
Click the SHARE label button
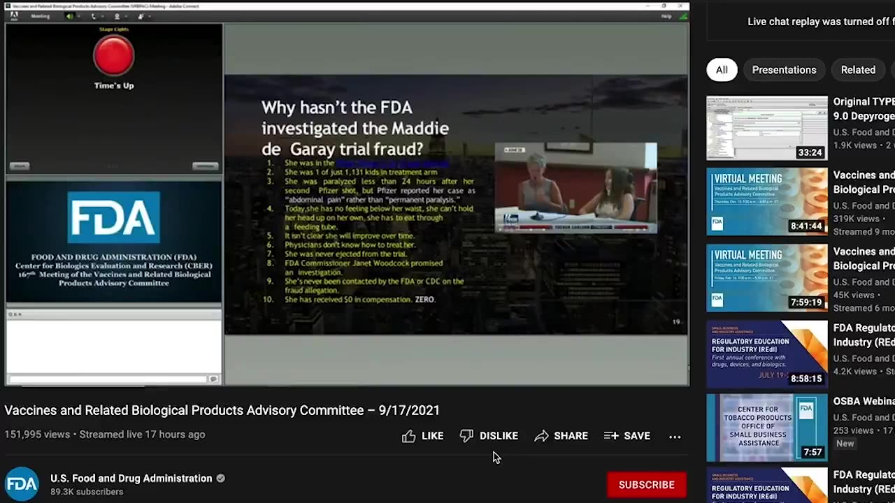click(571, 436)
